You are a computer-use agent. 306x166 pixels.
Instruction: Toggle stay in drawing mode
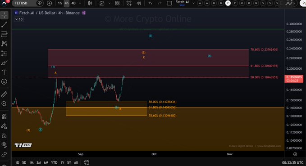pos(5,126)
